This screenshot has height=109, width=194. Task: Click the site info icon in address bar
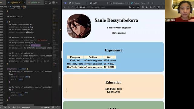(x=77, y=7)
